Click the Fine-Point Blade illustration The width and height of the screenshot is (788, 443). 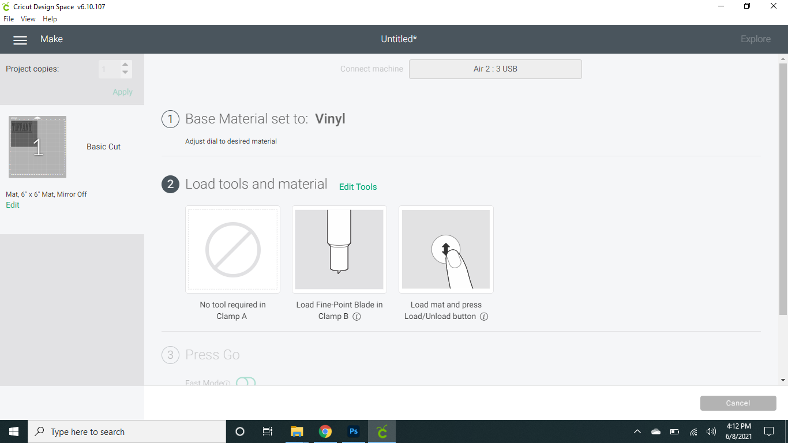click(x=339, y=249)
